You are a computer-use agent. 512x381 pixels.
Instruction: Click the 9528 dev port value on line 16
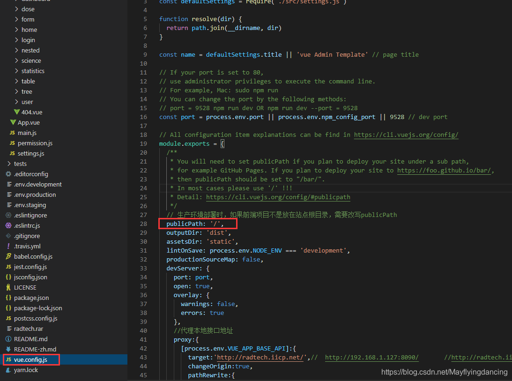(x=397, y=117)
